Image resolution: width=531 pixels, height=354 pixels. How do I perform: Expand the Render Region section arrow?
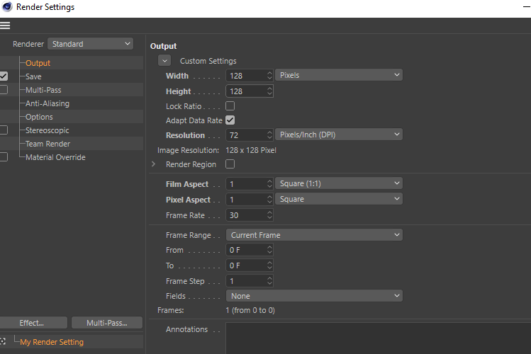(x=153, y=164)
